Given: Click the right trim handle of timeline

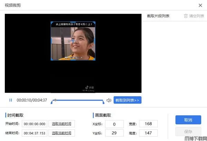Looking at the screenshot, I should [103, 102].
